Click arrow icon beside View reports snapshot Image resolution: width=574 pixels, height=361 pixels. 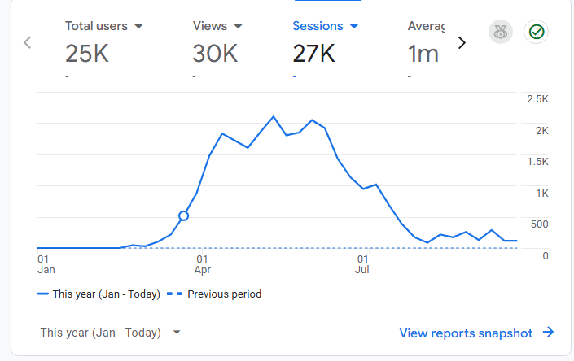click(x=548, y=333)
